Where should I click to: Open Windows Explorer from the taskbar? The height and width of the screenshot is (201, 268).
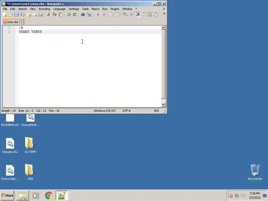pos(23,195)
